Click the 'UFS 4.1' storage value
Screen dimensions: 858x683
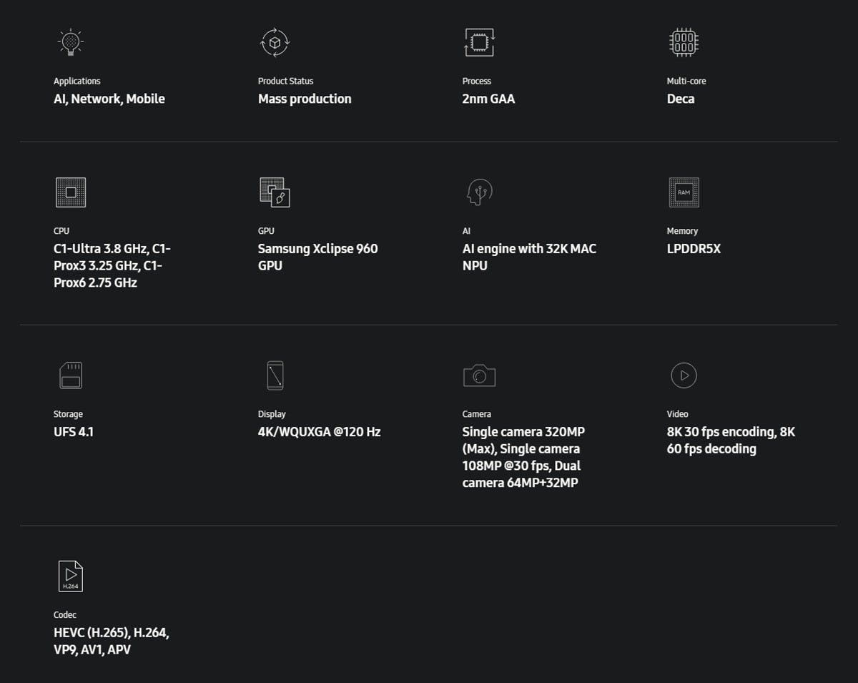tap(74, 432)
